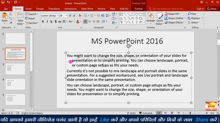Open font color red A swatch

(78, 22)
